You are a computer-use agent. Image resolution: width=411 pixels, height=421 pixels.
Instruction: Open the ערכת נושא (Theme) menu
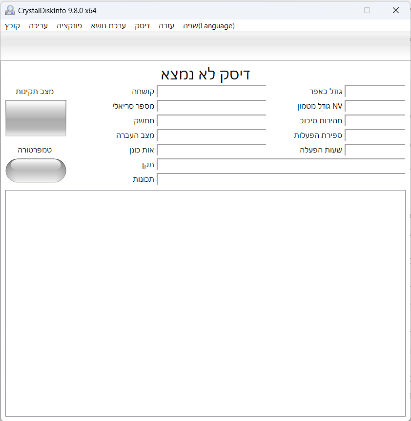pyautogui.click(x=108, y=26)
